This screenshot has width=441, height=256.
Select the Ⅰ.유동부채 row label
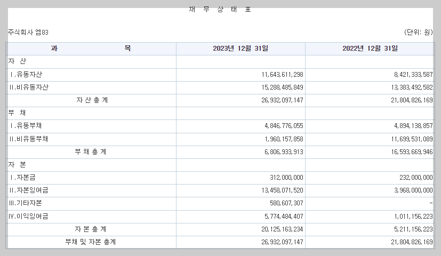coord(26,125)
